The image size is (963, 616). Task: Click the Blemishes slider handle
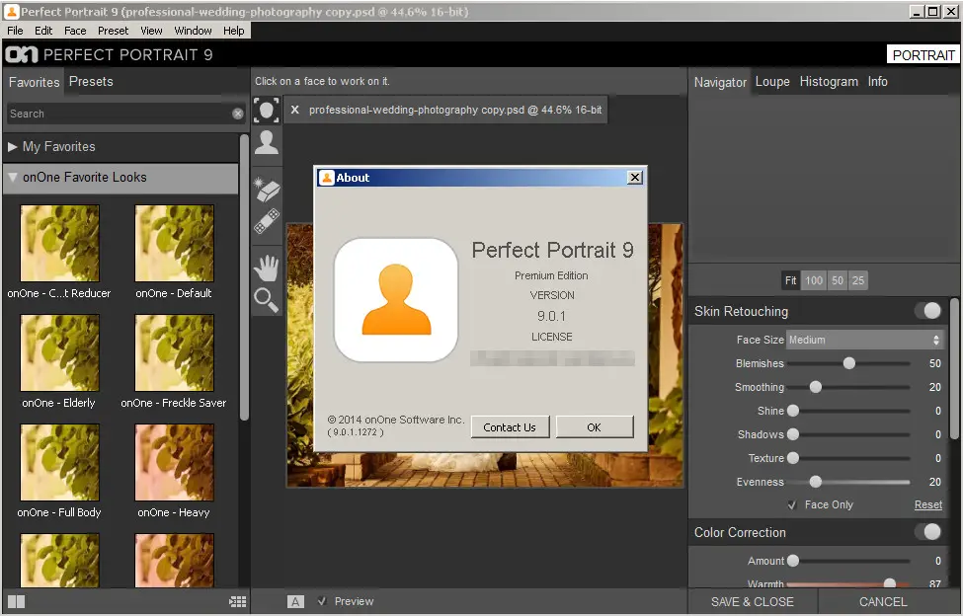(848, 363)
